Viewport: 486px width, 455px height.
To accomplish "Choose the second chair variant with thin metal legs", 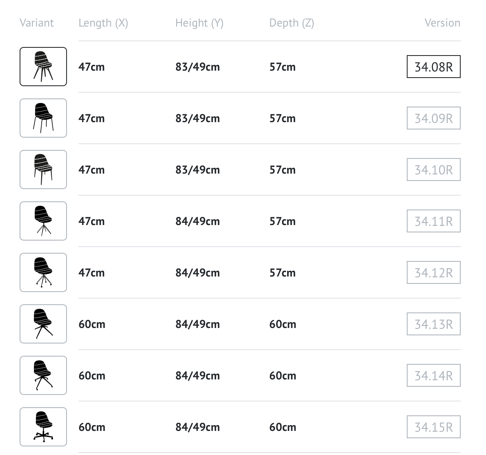I will 43,118.
